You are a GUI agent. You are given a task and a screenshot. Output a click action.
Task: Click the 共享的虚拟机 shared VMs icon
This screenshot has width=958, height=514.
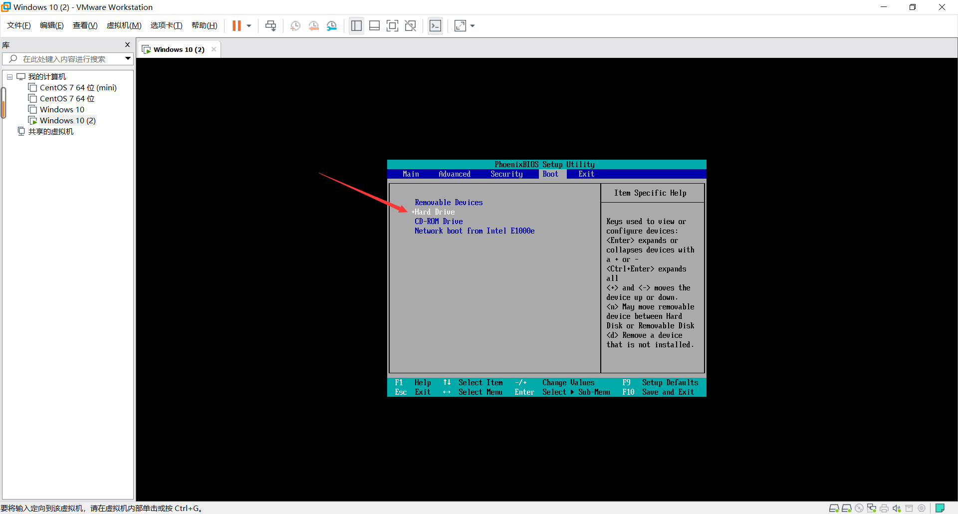(x=21, y=131)
